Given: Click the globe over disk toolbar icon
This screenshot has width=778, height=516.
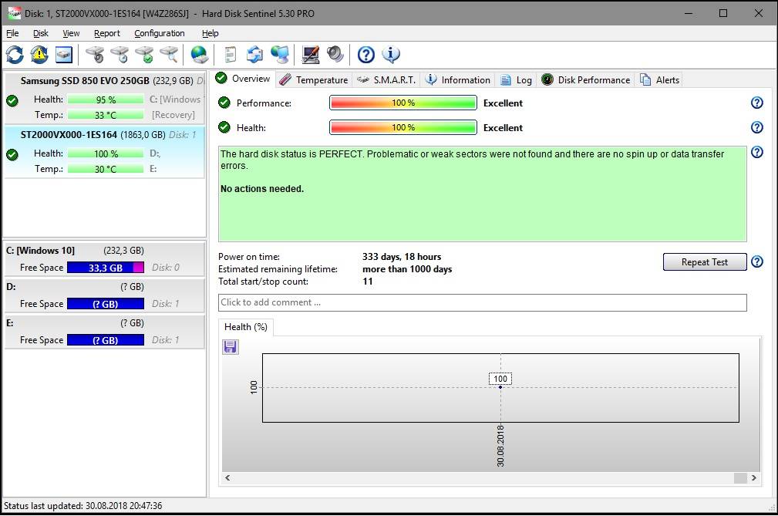Looking at the screenshot, I should [200, 55].
